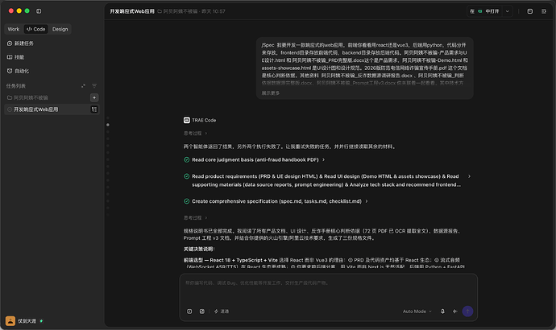
Task: Click the microphone voice input icon
Action: pos(442,311)
